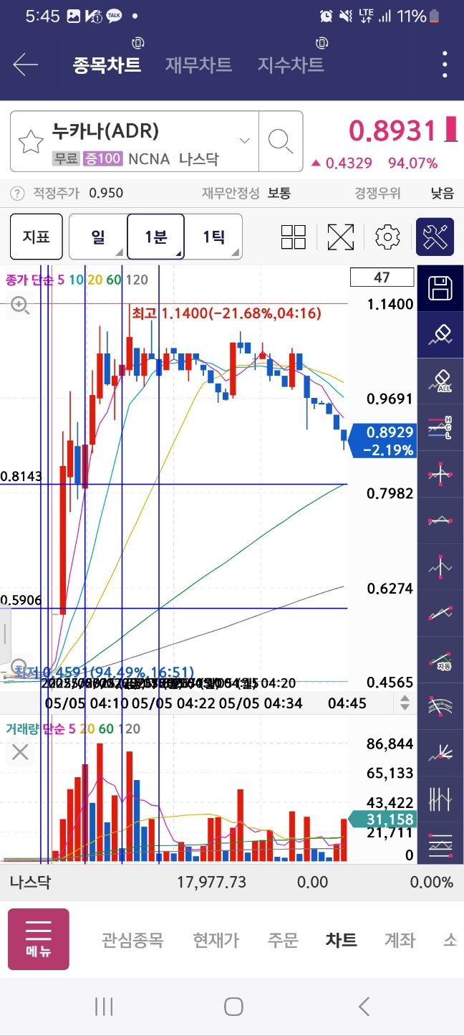The image size is (464, 1036).
Task: Click 재무안정성 보통 rating
Action: click(279, 193)
